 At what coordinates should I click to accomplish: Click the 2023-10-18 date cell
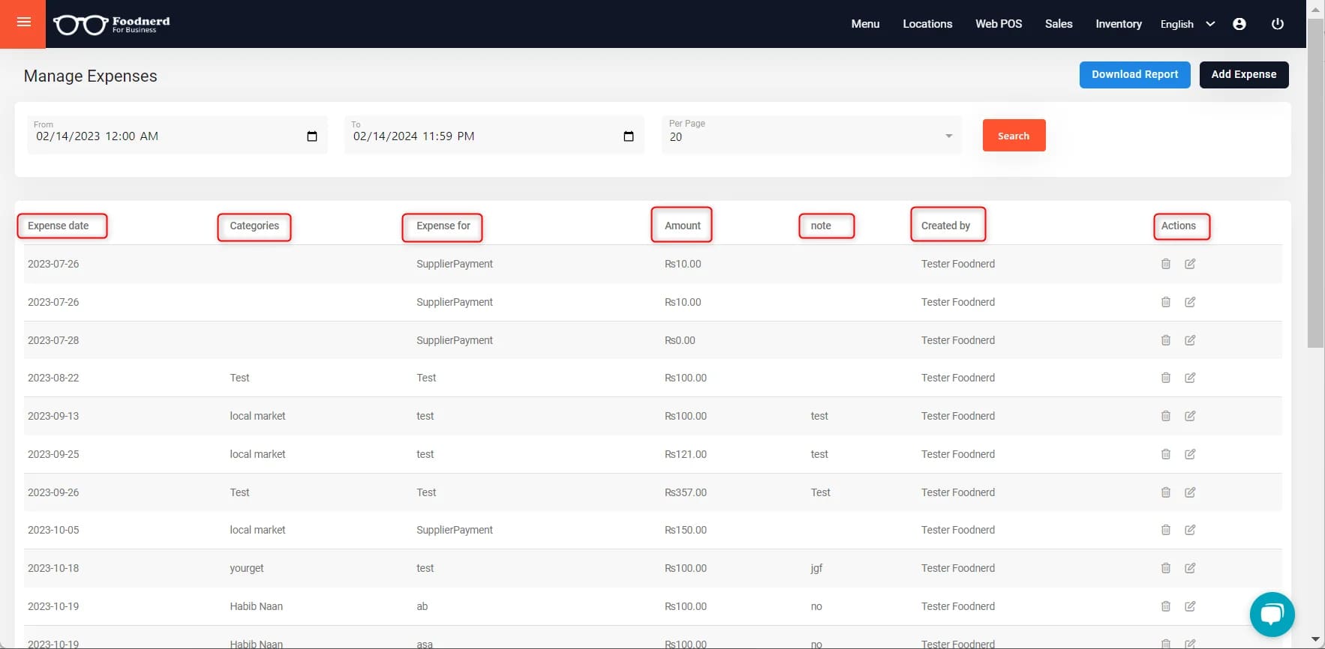pos(53,568)
